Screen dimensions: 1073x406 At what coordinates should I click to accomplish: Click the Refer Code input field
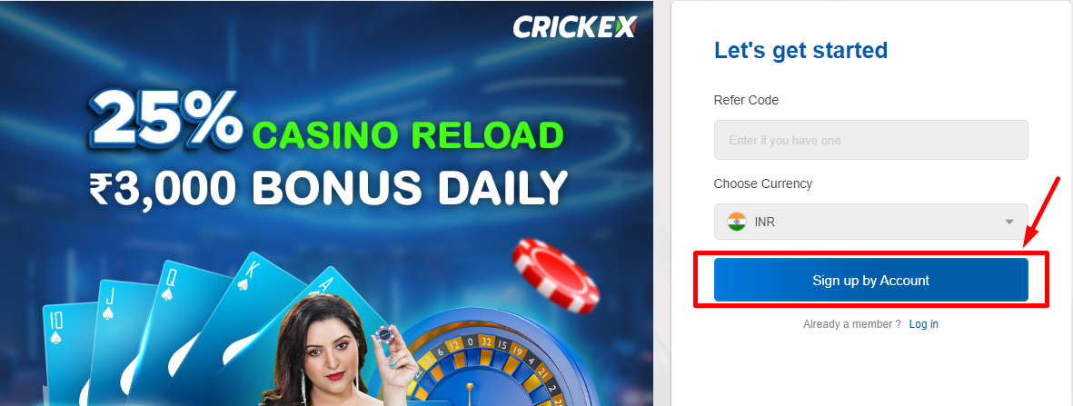pos(870,141)
